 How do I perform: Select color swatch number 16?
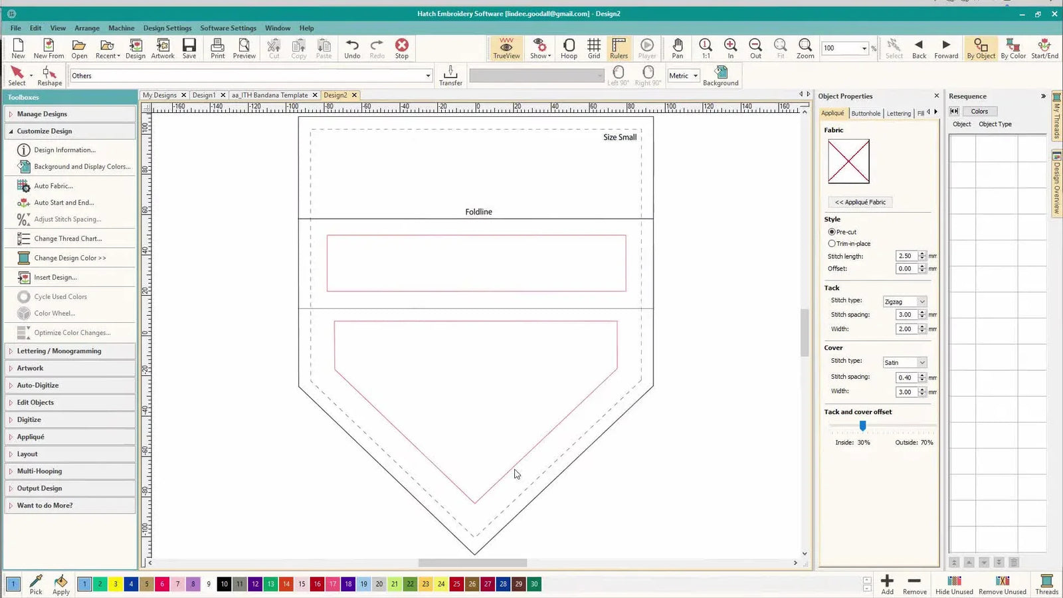(317, 584)
